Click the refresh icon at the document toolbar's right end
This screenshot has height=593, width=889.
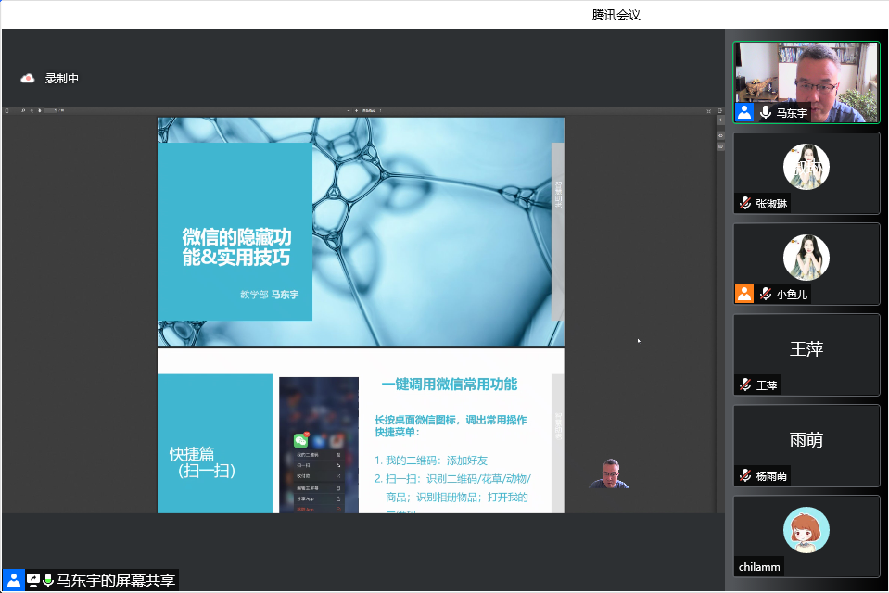(720, 110)
